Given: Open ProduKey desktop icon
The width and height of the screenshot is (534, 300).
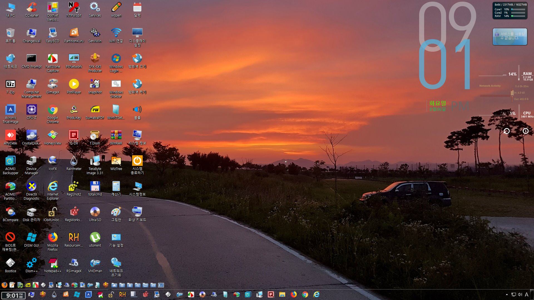Looking at the screenshot, I should [74, 112].
